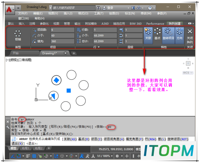Open the 绘图(D) menu

[114, 13]
